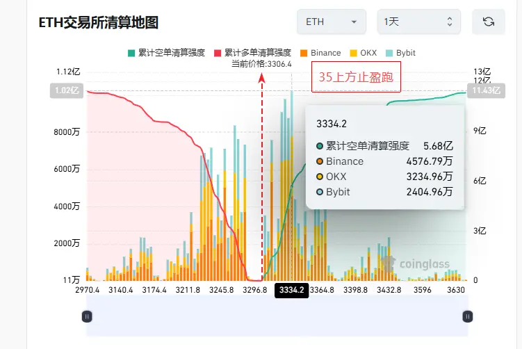Screen dimensions: 522x349
Task: Click the 8000万 left axis label
Action: [67, 132]
